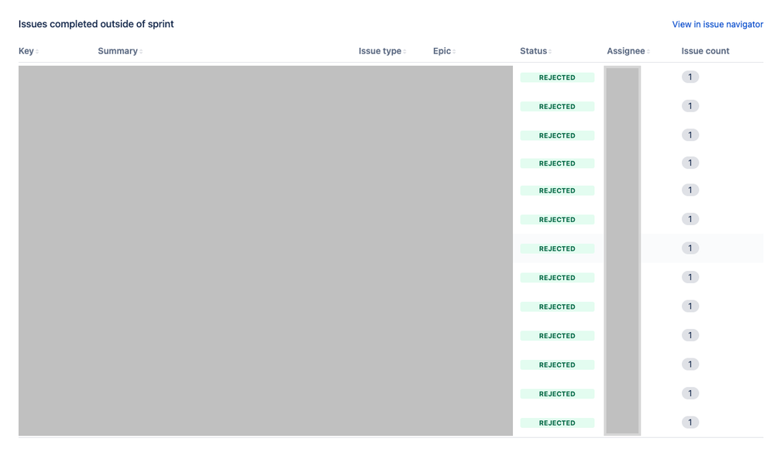This screenshot has width=774, height=462.
Task: Sort the table by Assignee column
Action: 628,51
